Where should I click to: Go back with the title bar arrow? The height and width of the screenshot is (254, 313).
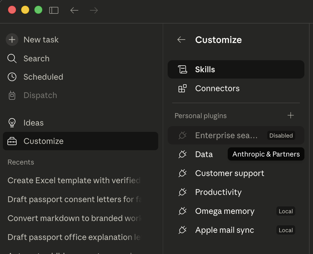point(74,10)
